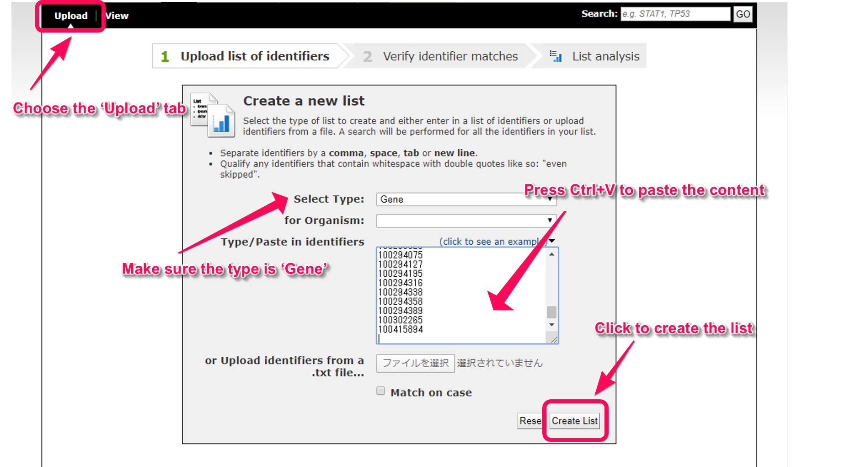Select step 2 Verify identifier matches
Screen dimensions: 861x467
pyautogui.click(x=440, y=56)
